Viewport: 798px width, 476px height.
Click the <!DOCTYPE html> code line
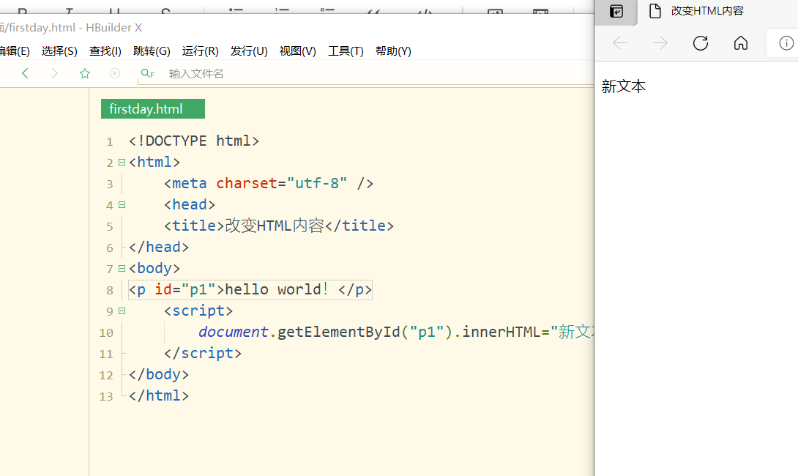click(194, 141)
